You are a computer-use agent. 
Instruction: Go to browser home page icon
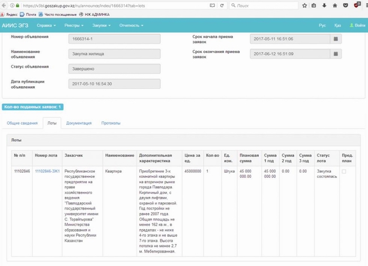[335, 5]
